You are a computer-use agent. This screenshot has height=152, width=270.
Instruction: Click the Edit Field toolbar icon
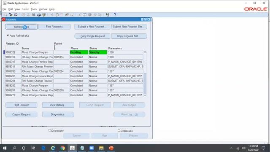click(79, 15)
